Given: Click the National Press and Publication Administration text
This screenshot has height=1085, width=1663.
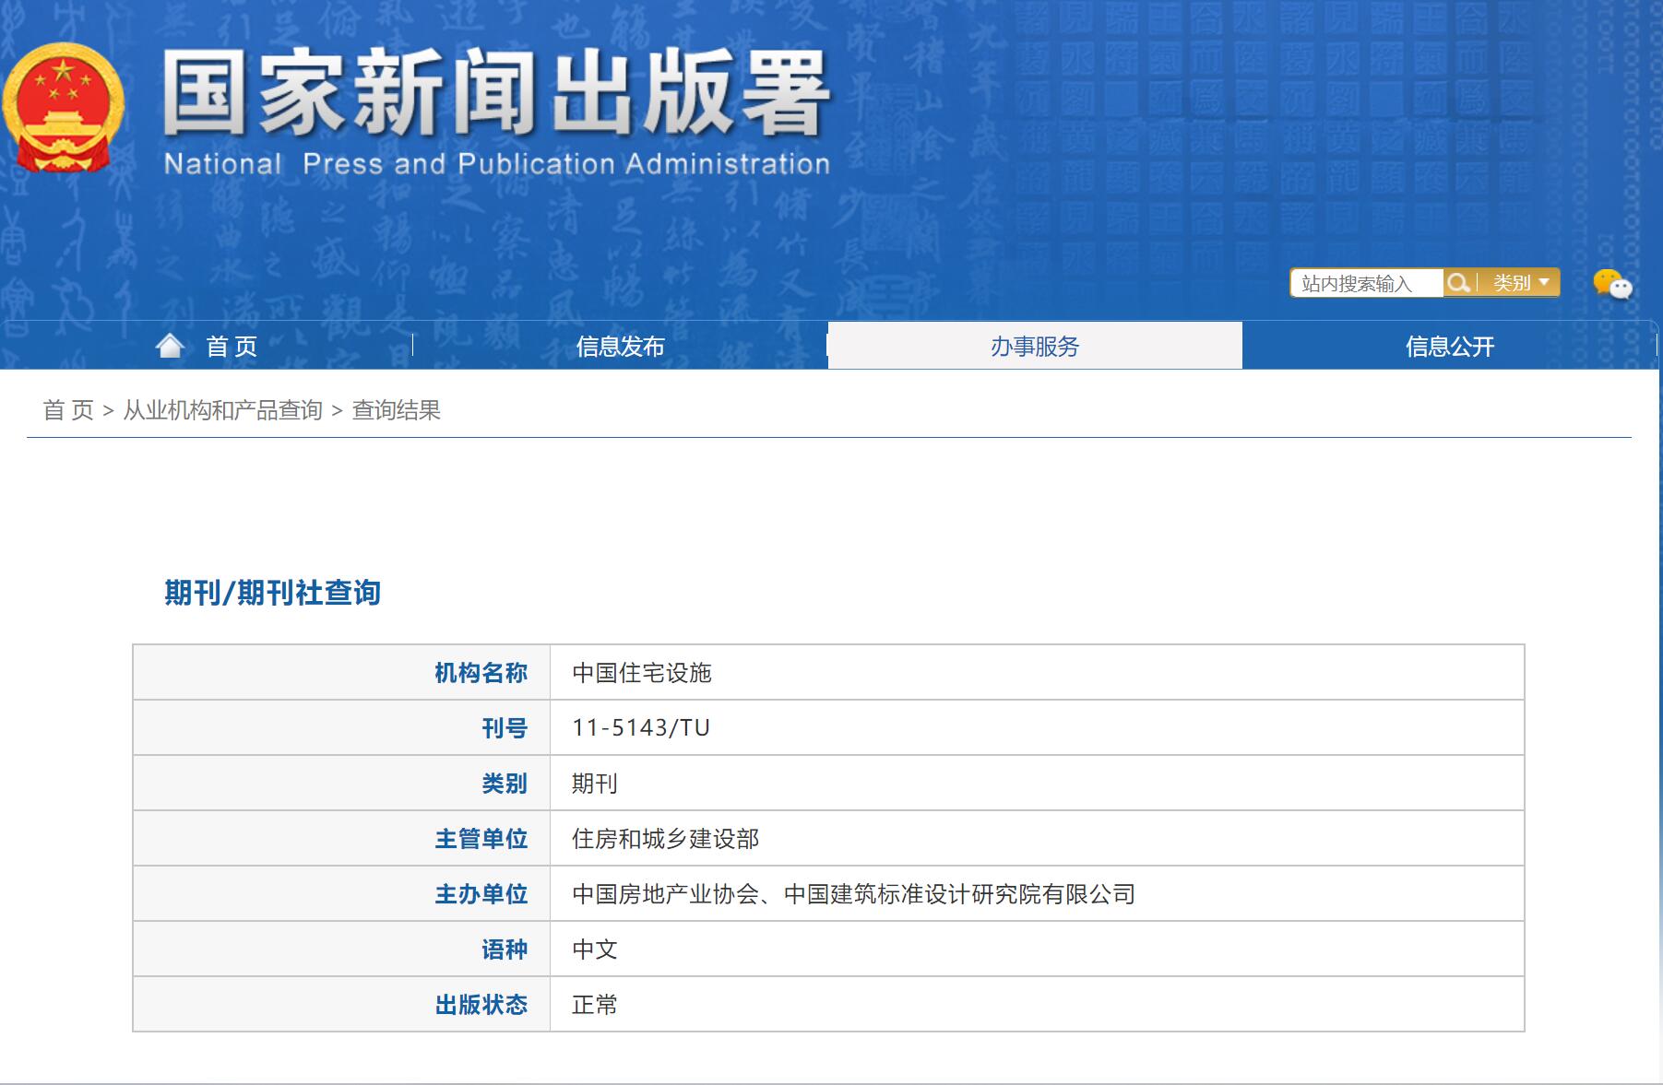Looking at the screenshot, I should (x=496, y=165).
